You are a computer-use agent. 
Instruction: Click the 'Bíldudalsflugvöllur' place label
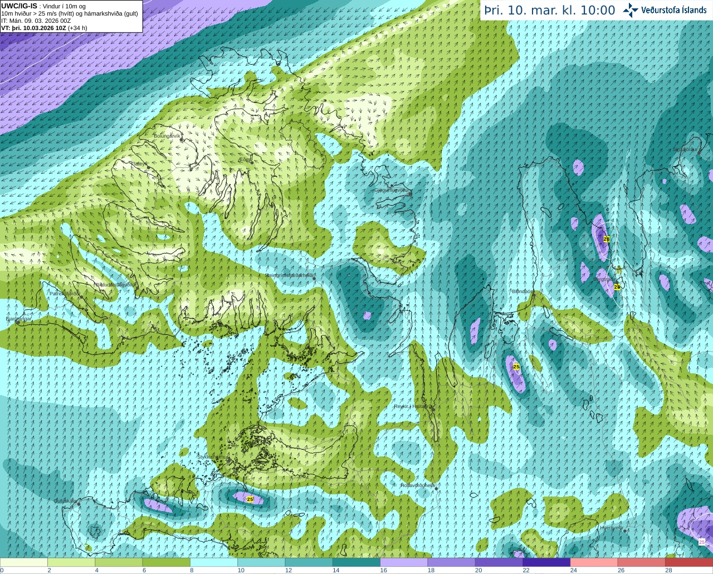click(116, 284)
